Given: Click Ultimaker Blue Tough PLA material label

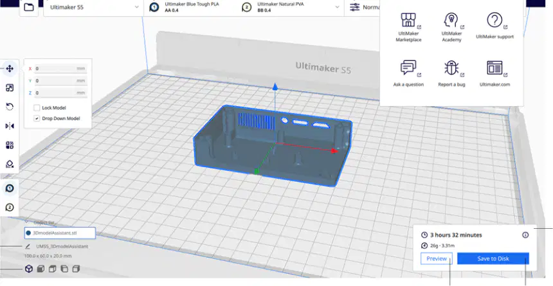Looking at the screenshot, I should 192,4.
